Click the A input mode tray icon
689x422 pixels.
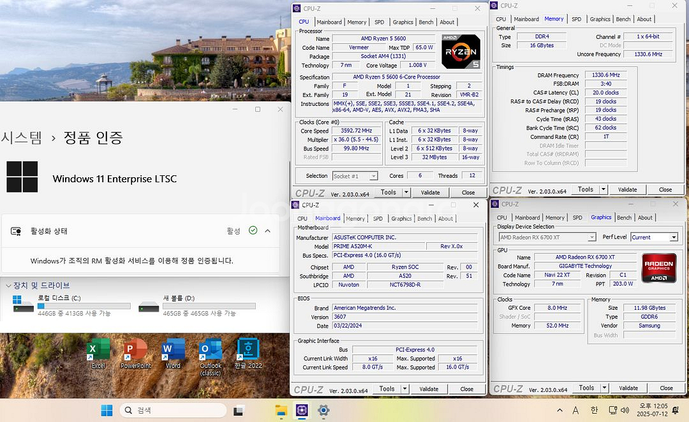(575, 410)
